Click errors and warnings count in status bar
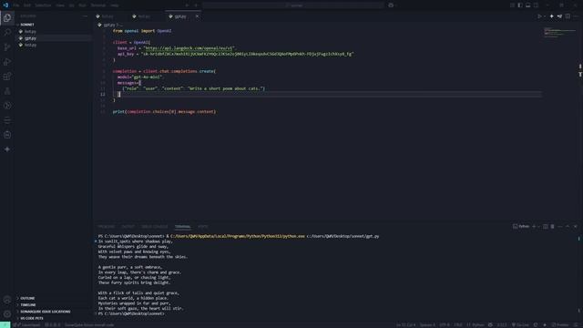 point(53,325)
